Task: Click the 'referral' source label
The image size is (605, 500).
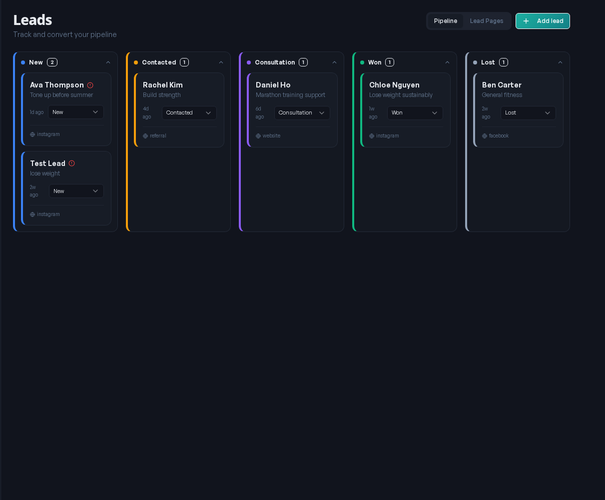Action: [x=158, y=136]
